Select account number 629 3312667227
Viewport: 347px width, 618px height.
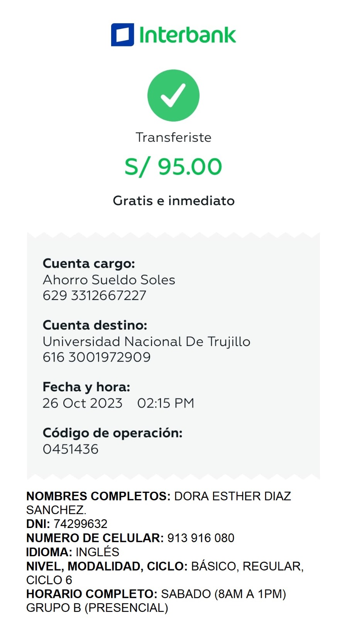click(x=95, y=295)
